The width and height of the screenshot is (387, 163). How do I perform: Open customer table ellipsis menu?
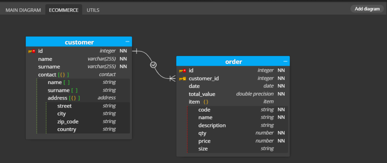[127, 42]
